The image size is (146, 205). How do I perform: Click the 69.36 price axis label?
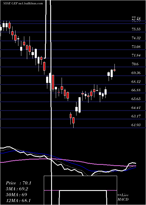(136, 73)
